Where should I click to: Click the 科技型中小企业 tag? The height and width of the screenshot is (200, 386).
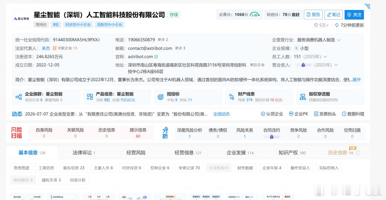(78, 25)
